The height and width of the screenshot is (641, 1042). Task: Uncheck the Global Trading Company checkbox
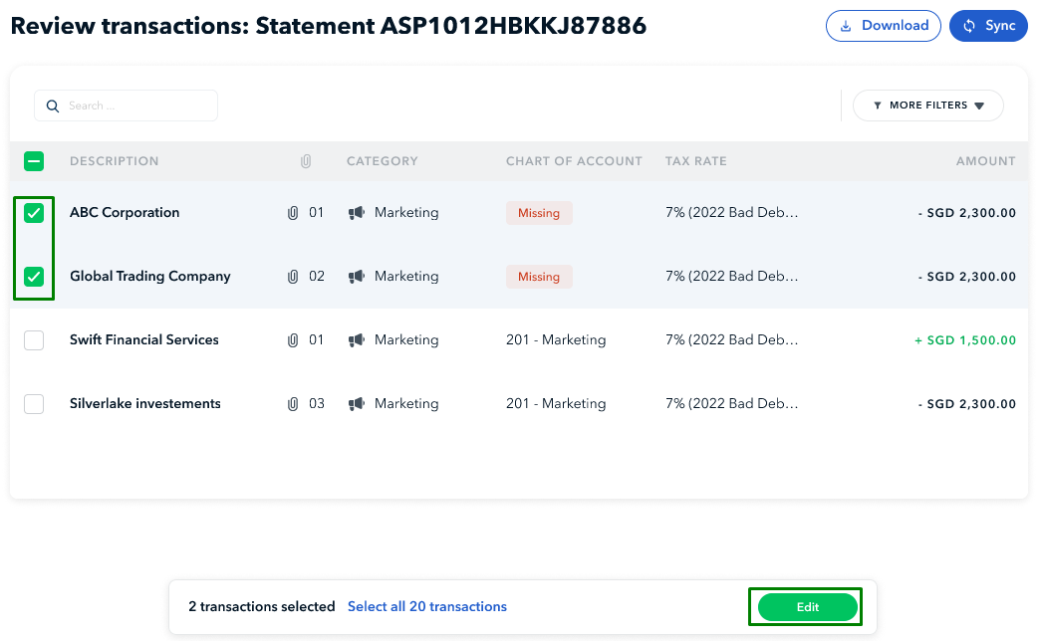pos(34,277)
